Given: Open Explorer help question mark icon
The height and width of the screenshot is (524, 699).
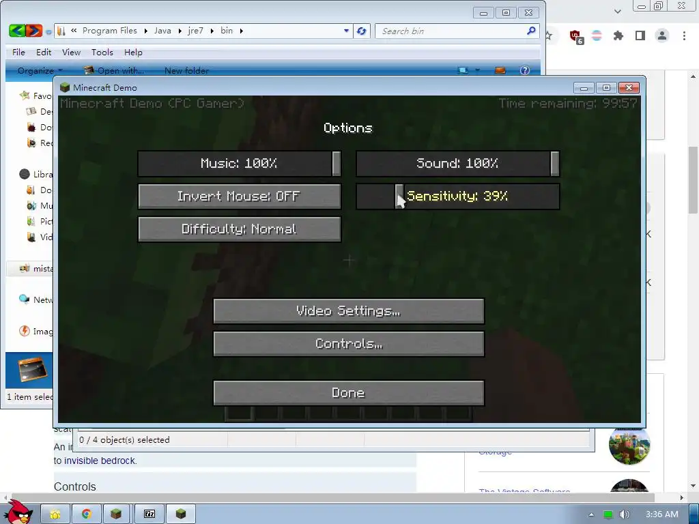Looking at the screenshot, I should point(525,70).
